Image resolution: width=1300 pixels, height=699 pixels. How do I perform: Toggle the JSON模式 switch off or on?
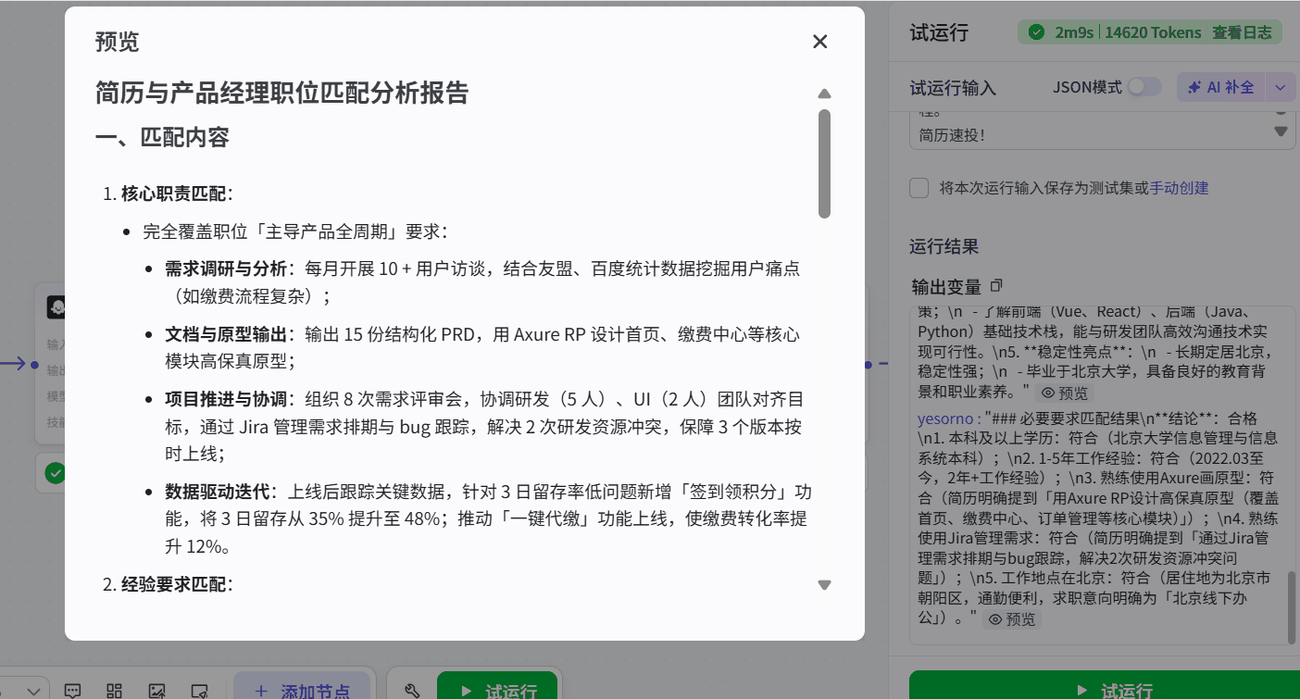(x=1144, y=85)
